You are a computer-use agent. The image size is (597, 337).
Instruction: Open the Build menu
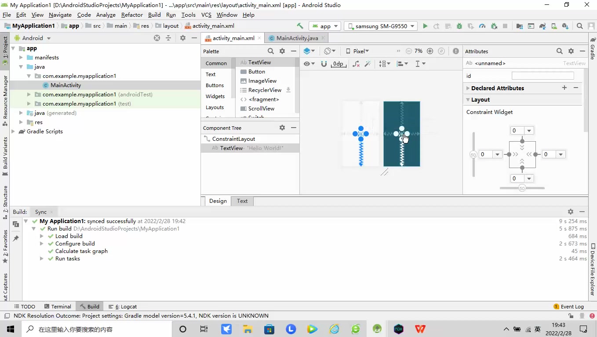tap(154, 15)
